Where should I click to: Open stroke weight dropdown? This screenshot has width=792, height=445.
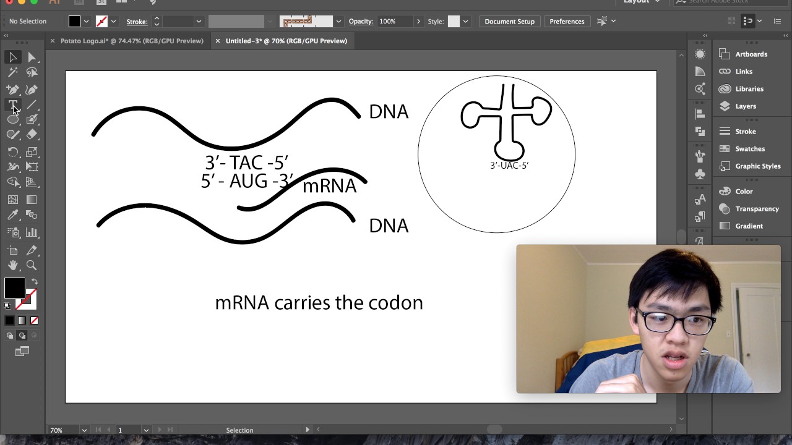(199, 22)
